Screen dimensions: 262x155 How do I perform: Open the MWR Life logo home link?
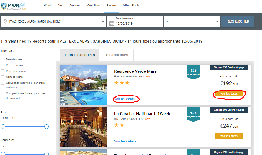13,6
